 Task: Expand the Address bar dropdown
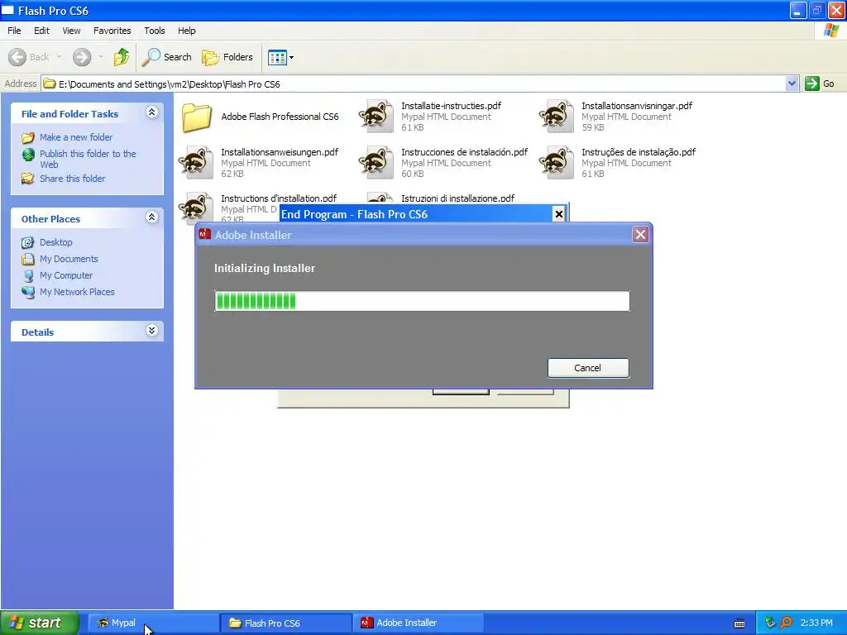point(792,84)
